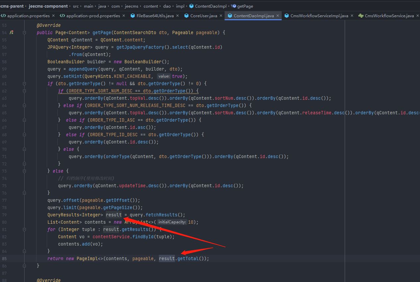Switch to the CoreUser.java tab
Image resolution: width=420 pixels, height=282 pixels.
click(203, 16)
